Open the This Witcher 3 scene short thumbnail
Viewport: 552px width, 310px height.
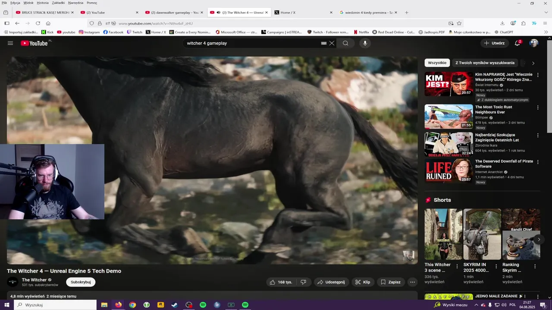pos(443,234)
